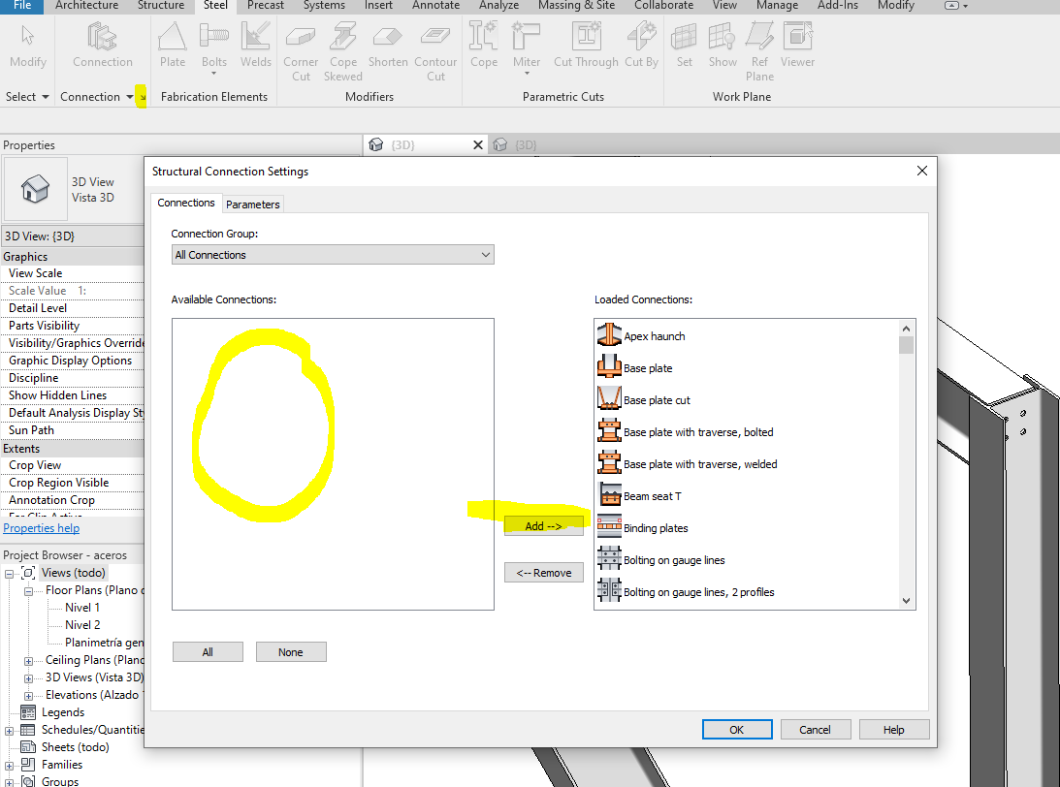Viewport: 1060px width, 787px height.
Task: Select Bolting on gauge lines, 2 profiles icon
Action: pyautogui.click(x=609, y=590)
